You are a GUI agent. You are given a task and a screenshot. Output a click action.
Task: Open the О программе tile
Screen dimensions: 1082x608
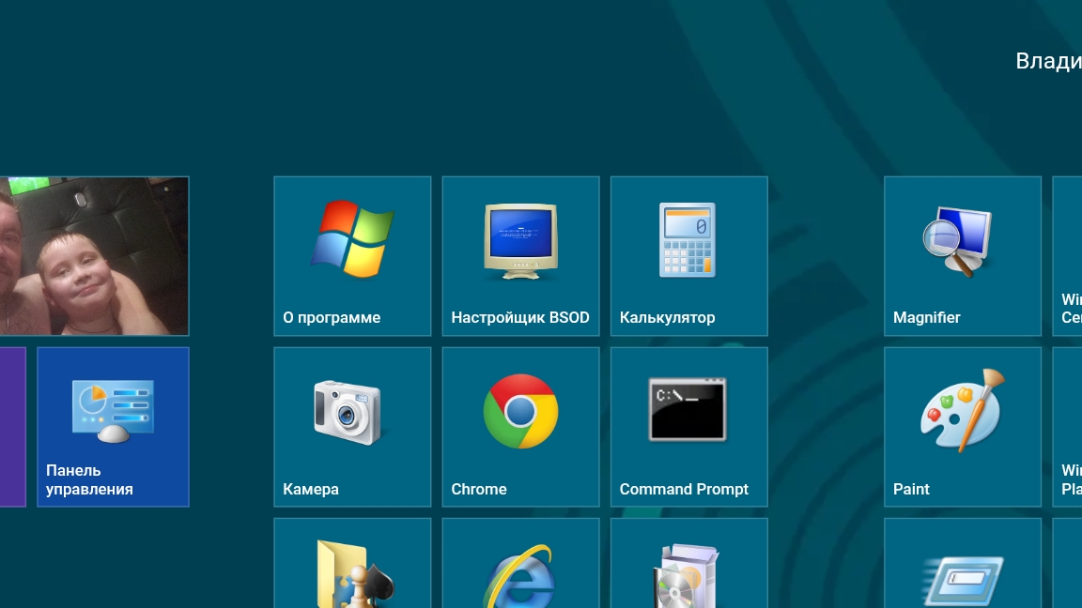pyautogui.click(x=352, y=256)
